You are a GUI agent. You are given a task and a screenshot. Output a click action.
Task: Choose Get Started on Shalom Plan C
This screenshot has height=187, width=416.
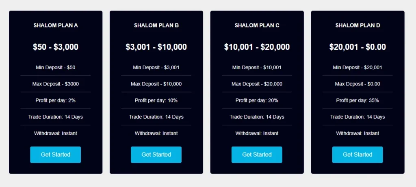tap(257, 155)
